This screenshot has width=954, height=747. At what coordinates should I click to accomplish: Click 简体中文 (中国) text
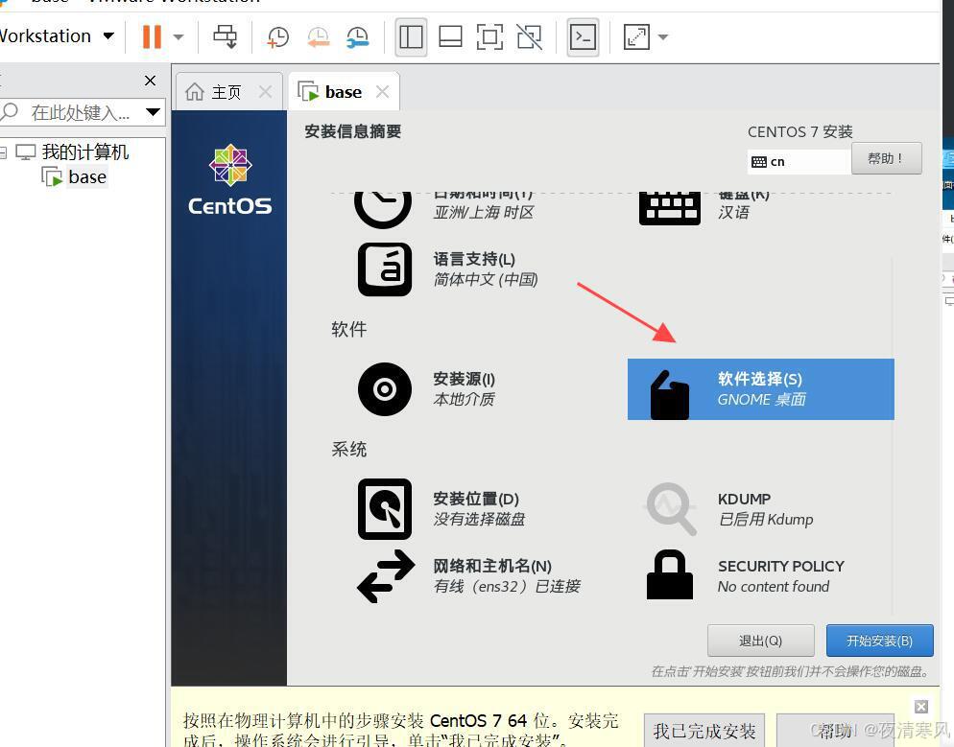(x=486, y=279)
